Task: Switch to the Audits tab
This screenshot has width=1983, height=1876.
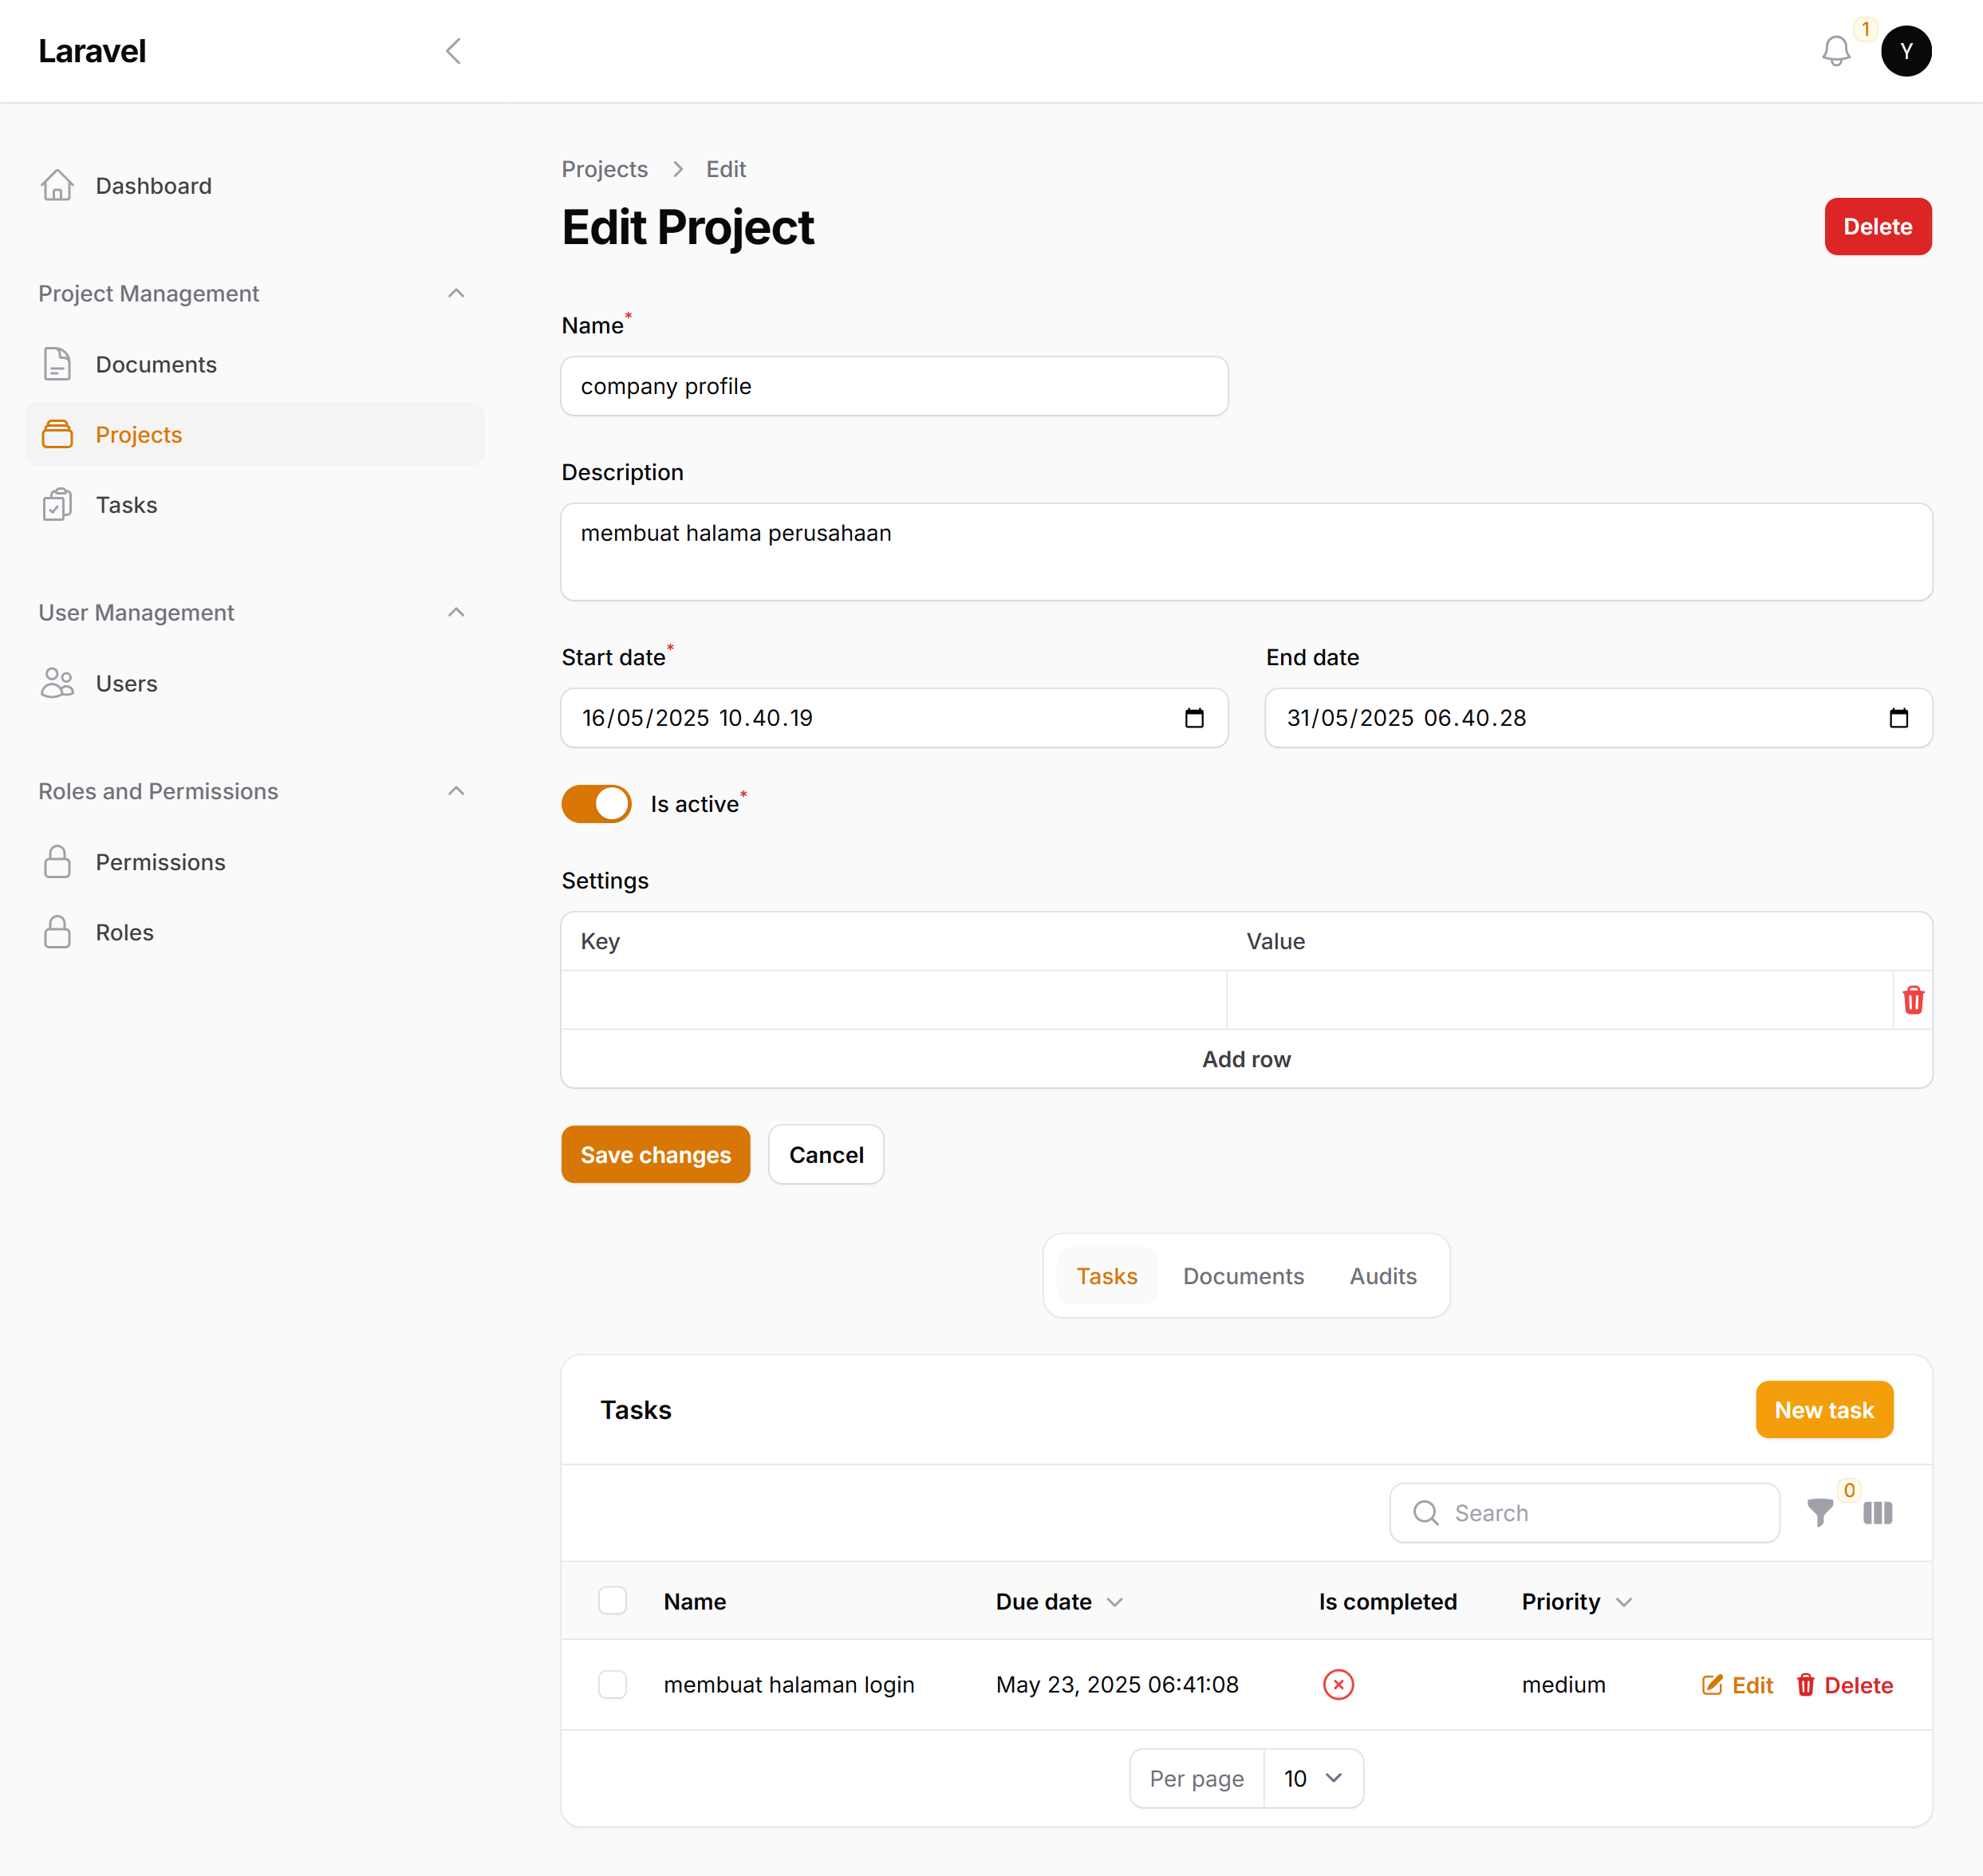Action: point(1383,1275)
